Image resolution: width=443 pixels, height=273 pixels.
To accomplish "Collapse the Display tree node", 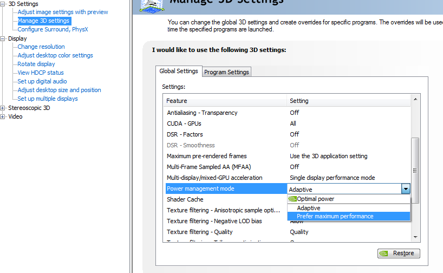I will coord(2,38).
